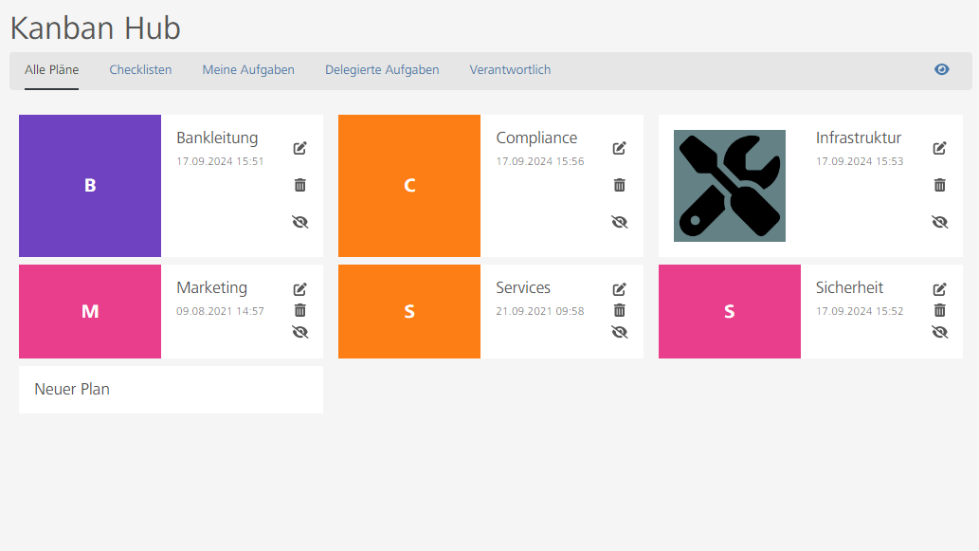Screen dimensions: 979x551
Task: Edit the Infrastruktur plan
Action: (940, 148)
